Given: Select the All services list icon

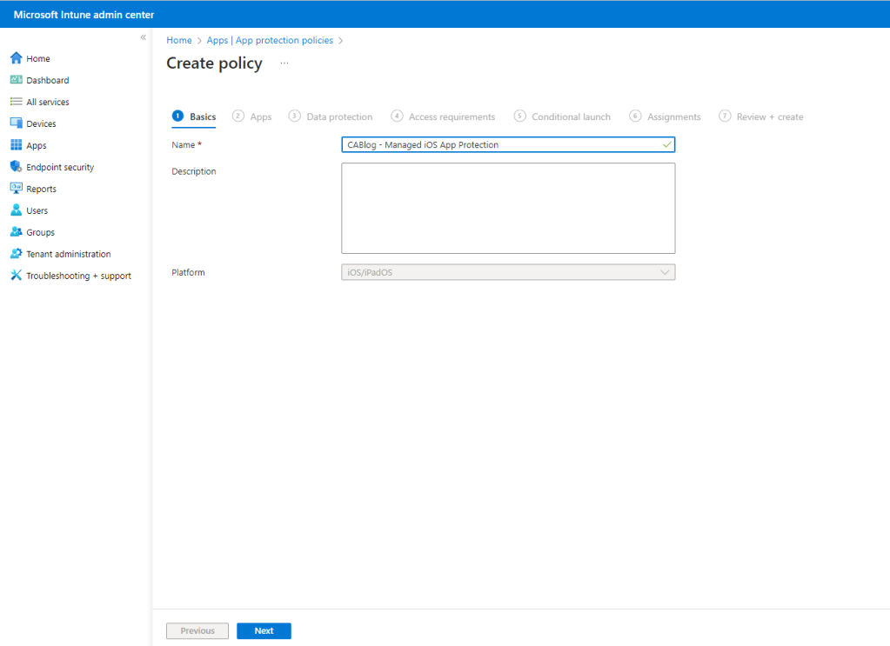Looking at the screenshot, I should 16,102.
